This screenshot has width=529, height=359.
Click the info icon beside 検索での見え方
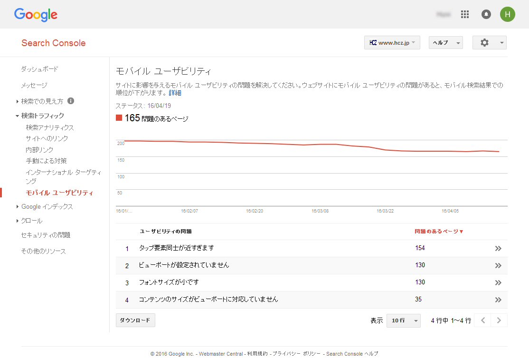coord(71,101)
